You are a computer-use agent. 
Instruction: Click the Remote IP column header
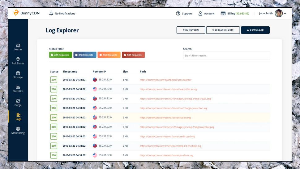99,72
